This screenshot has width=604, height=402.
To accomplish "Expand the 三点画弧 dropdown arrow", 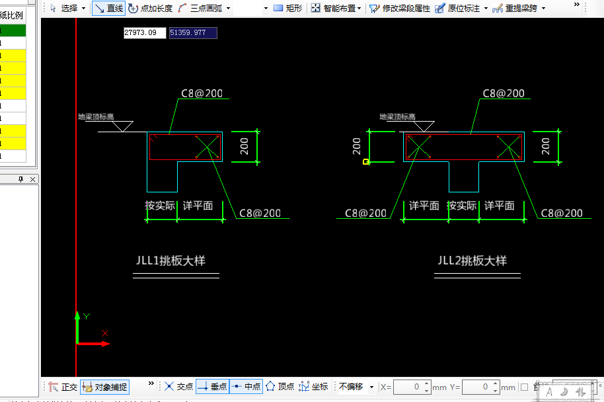I will pyautogui.click(x=229, y=8).
